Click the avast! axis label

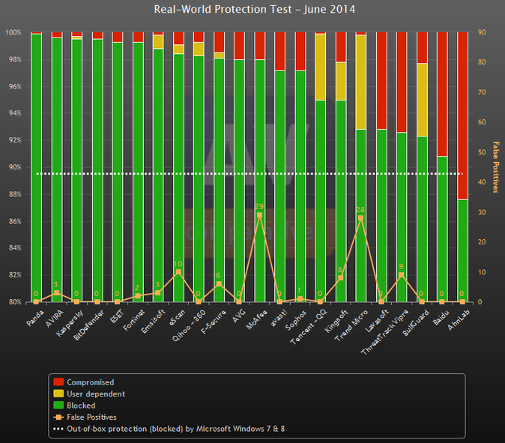click(x=279, y=318)
